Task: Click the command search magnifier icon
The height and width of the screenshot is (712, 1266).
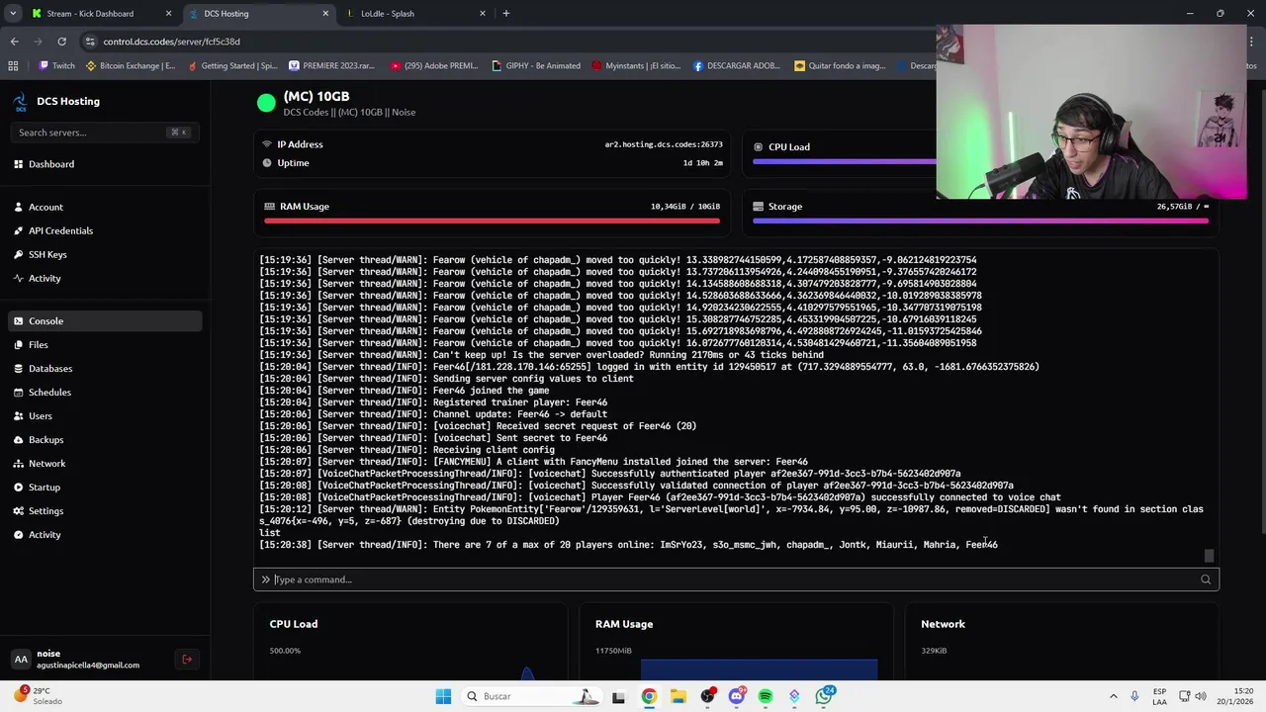Action: (1205, 579)
